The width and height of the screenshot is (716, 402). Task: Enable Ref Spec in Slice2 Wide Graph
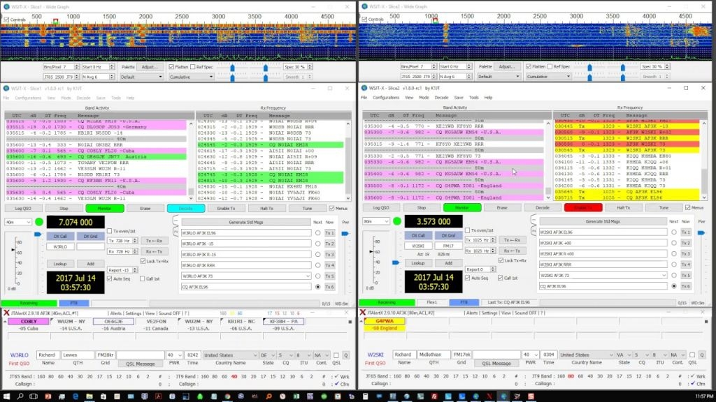click(550, 66)
